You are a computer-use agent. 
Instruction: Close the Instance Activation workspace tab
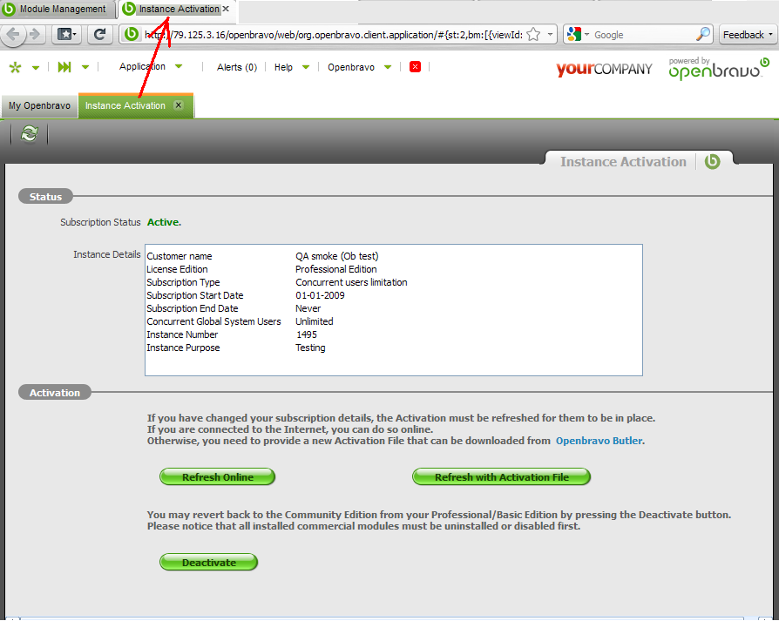pos(179,105)
